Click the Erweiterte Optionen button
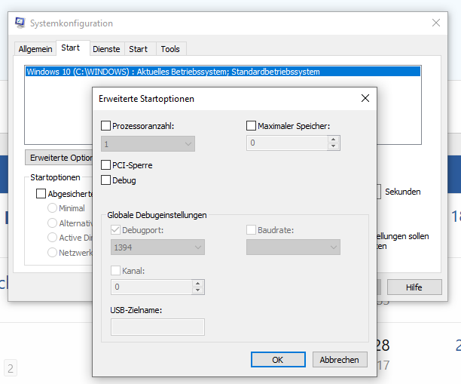 (x=59, y=158)
